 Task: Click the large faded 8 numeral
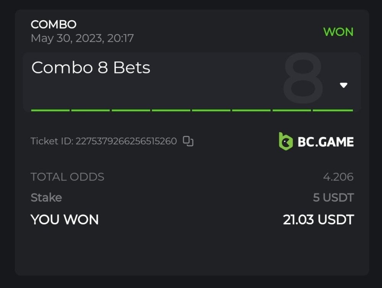303,78
